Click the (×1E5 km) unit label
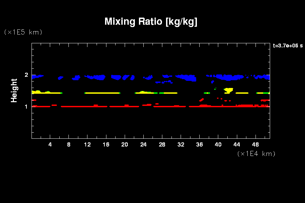Viewport: 305px width, 203px height. (23, 32)
